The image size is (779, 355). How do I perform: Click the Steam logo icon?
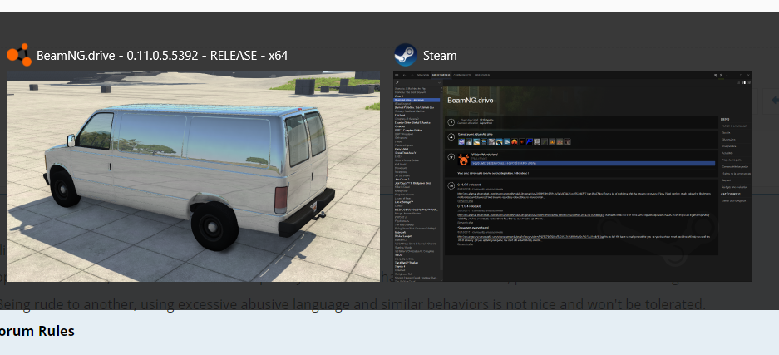(406, 55)
